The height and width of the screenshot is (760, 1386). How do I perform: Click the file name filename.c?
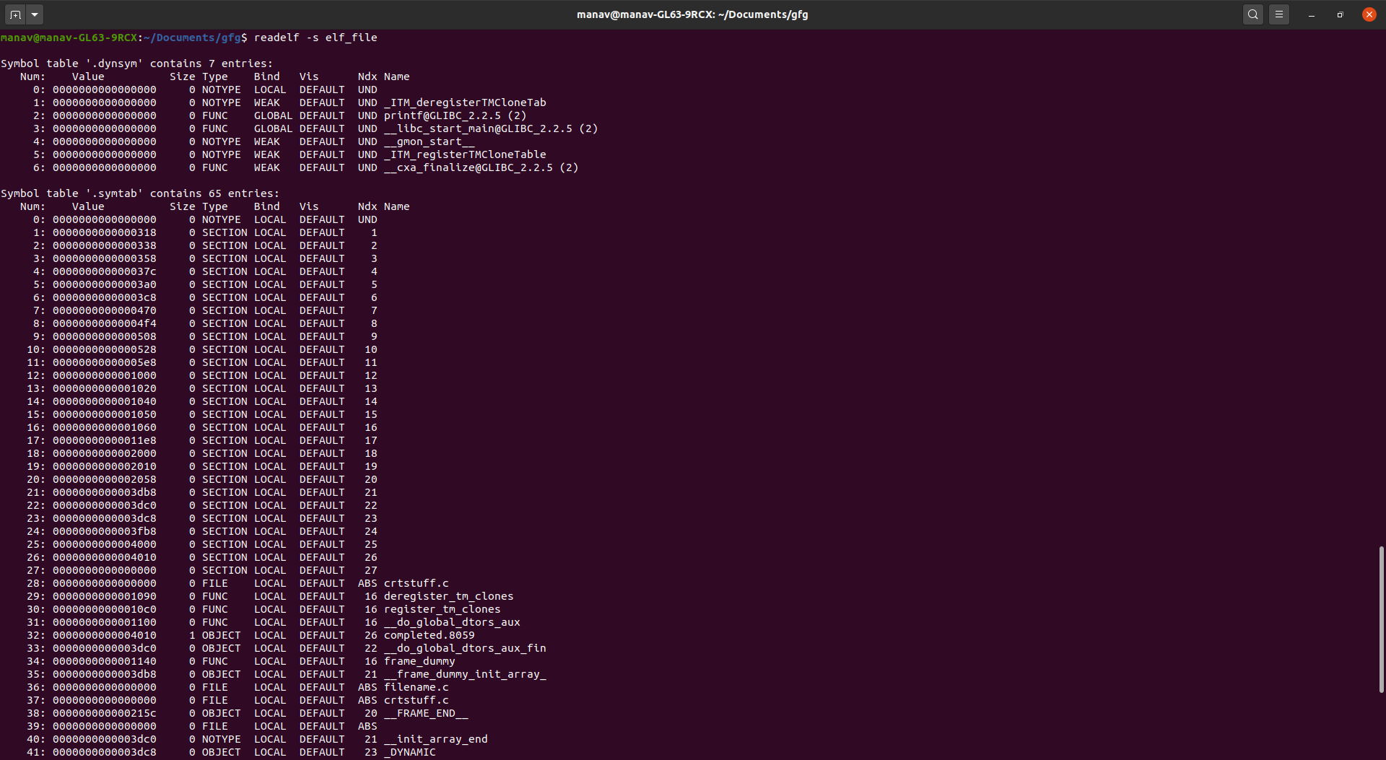(417, 687)
